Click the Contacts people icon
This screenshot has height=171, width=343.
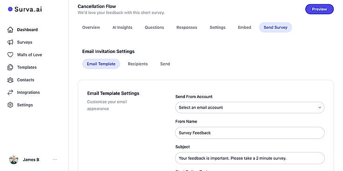pos(10,80)
